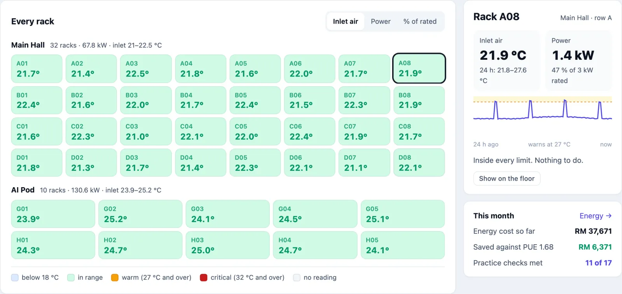622x294 pixels.
Task: Select rack A03 showing 22.5°
Action: point(146,69)
